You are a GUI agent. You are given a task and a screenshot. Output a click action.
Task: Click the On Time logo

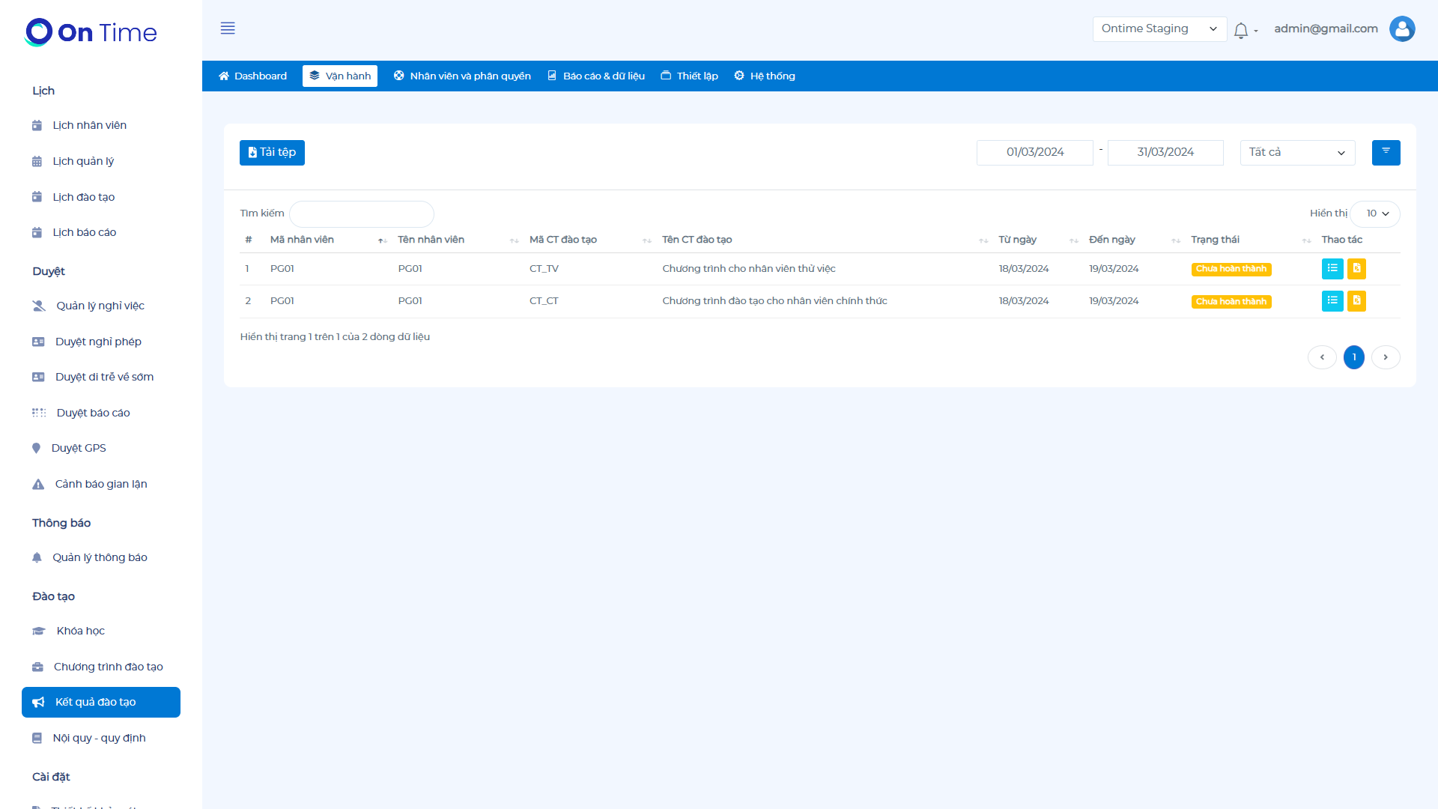click(x=91, y=32)
